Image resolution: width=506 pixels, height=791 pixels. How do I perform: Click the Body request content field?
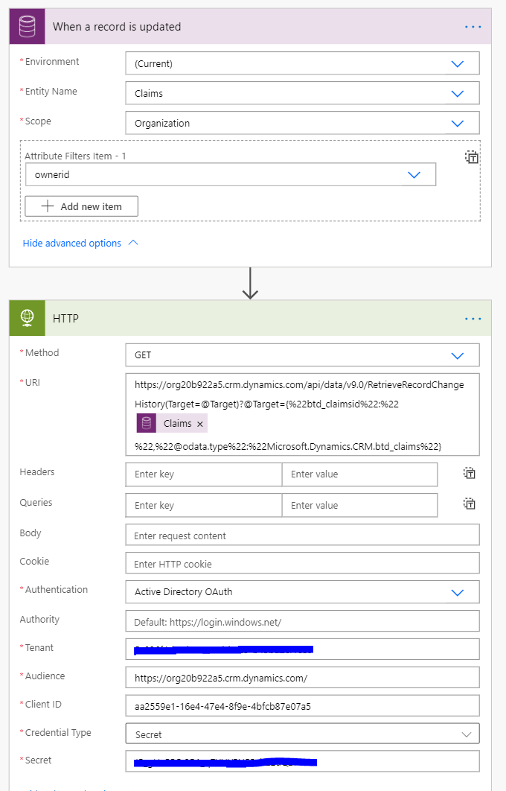(x=302, y=536)
